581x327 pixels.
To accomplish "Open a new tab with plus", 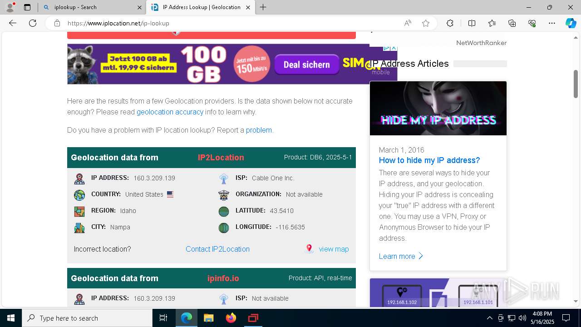I will coord(263,7).
